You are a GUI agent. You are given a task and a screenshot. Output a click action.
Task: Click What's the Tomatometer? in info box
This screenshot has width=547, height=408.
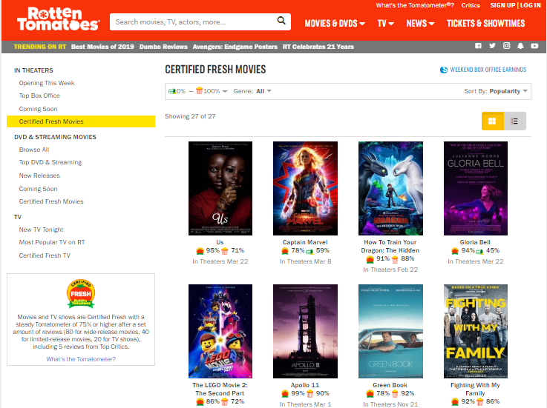[81, 359]
